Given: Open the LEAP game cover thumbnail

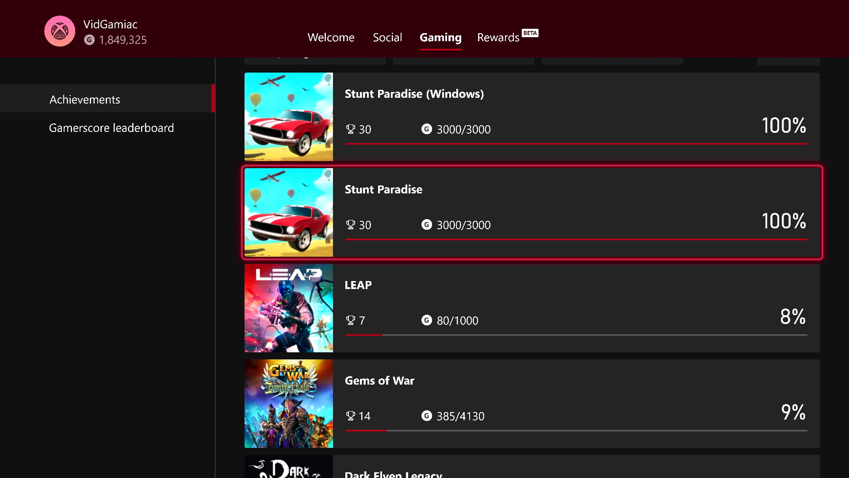Looking at the screenshot, I should tap(289, 308).
